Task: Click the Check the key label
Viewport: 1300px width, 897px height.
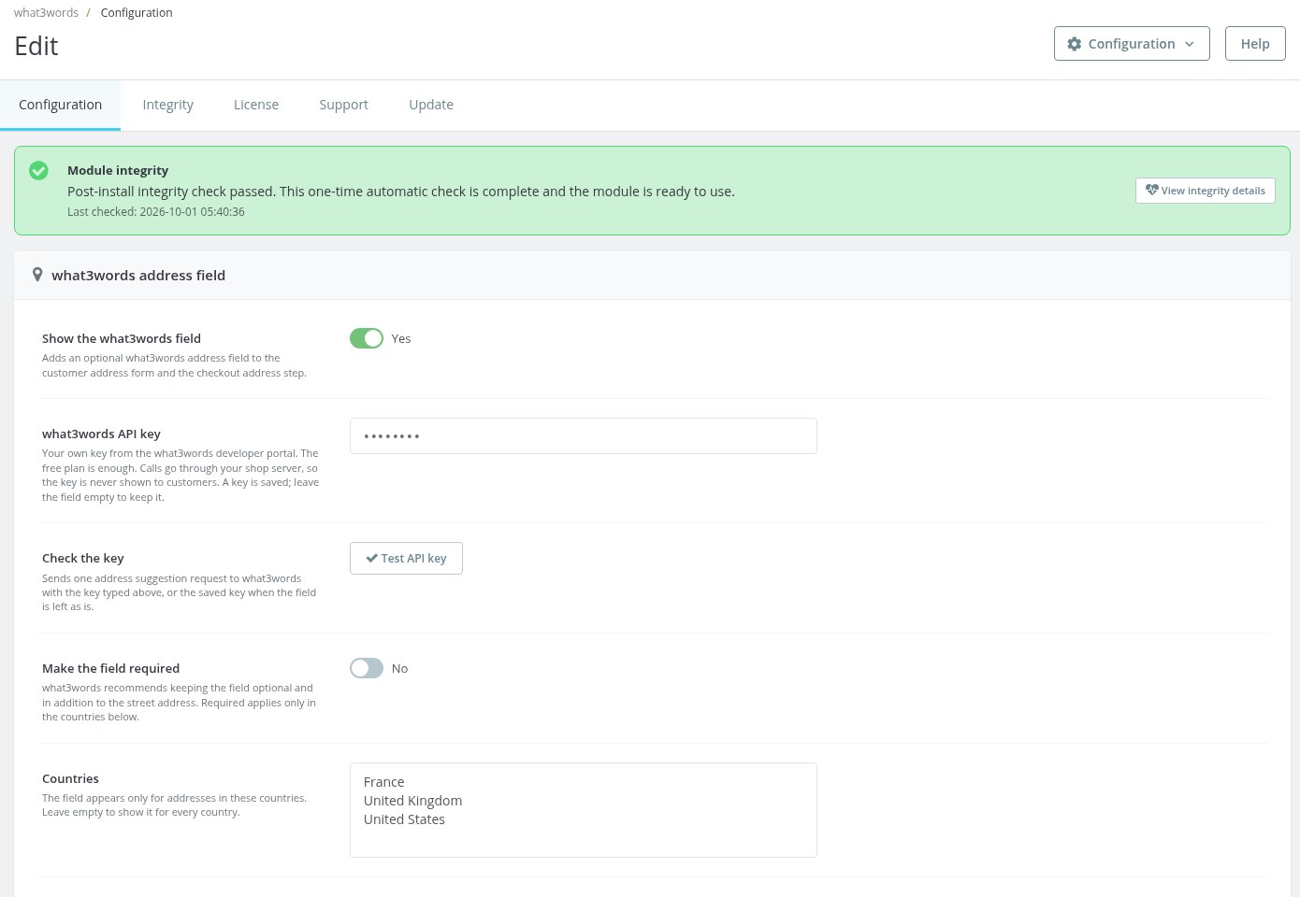Action: click(x=83, y=558)
